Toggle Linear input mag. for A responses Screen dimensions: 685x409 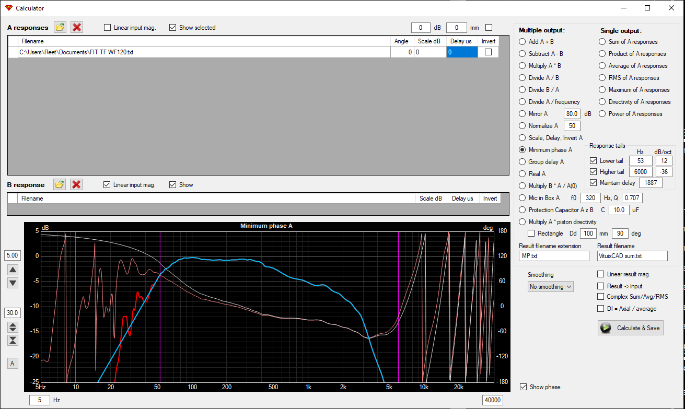(x=108, y=28)
